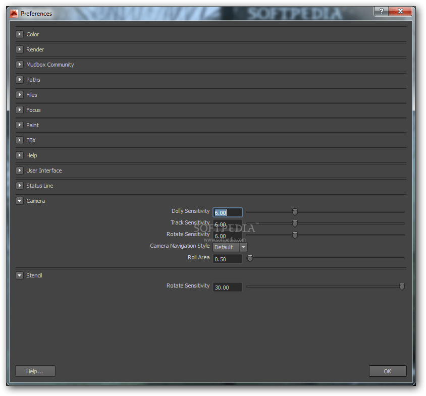Expand the FBX section arrow
This screenshot has height=396, width=426.
(x=20, y=140)
